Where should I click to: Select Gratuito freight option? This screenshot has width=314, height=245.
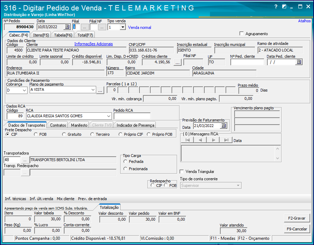point(64,134)
